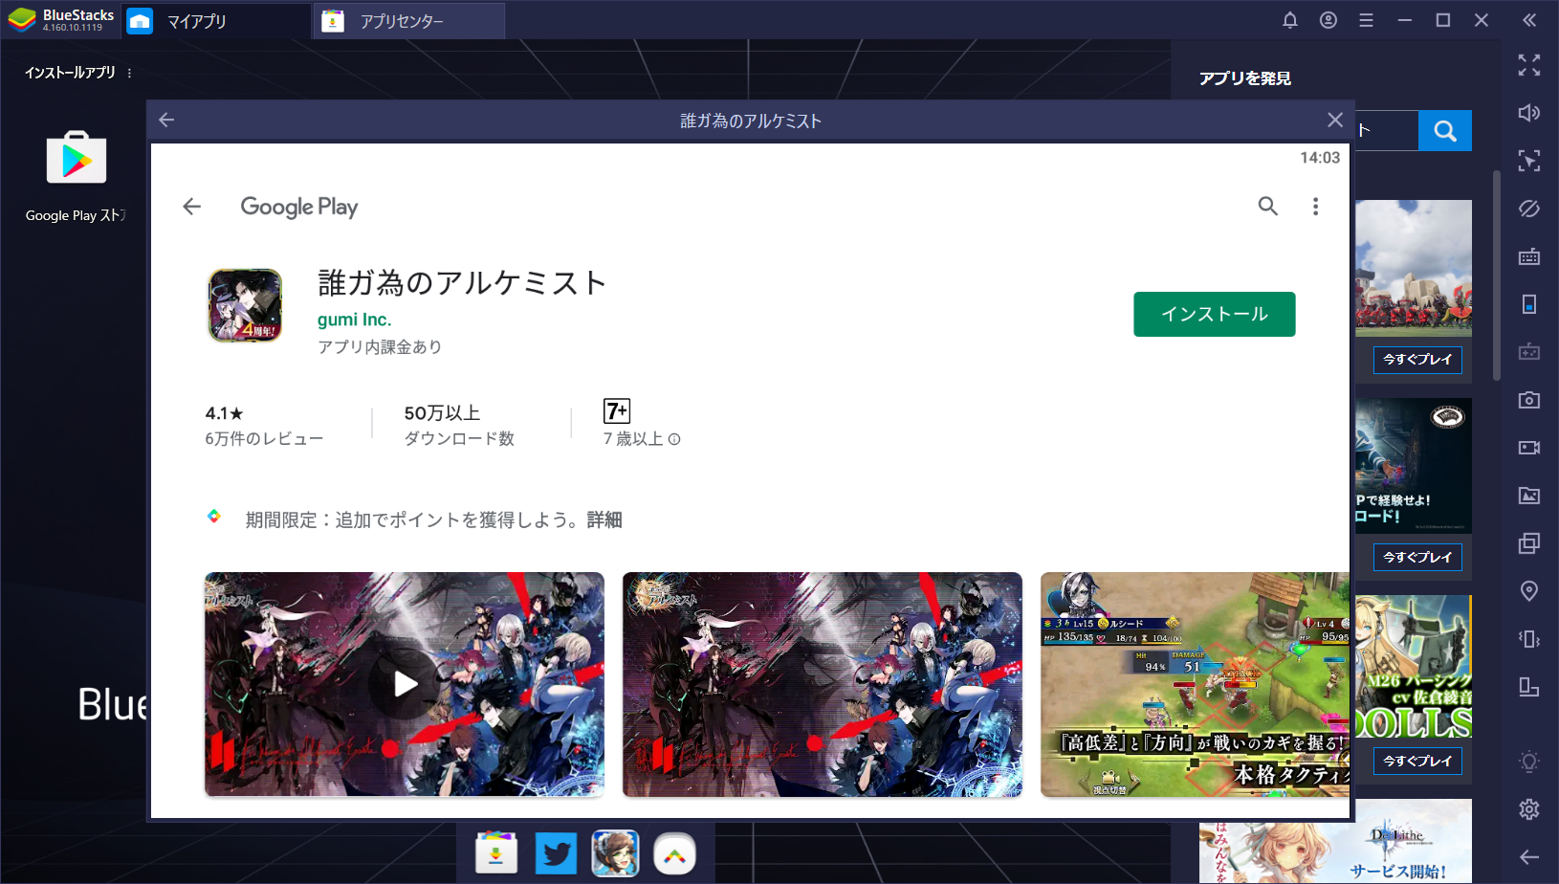
Task: Go back in Google Play page
Action: coord(191,207)
